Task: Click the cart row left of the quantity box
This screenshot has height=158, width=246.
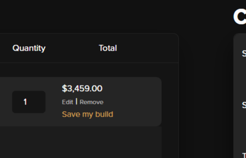Action: [x=6, y=102]
